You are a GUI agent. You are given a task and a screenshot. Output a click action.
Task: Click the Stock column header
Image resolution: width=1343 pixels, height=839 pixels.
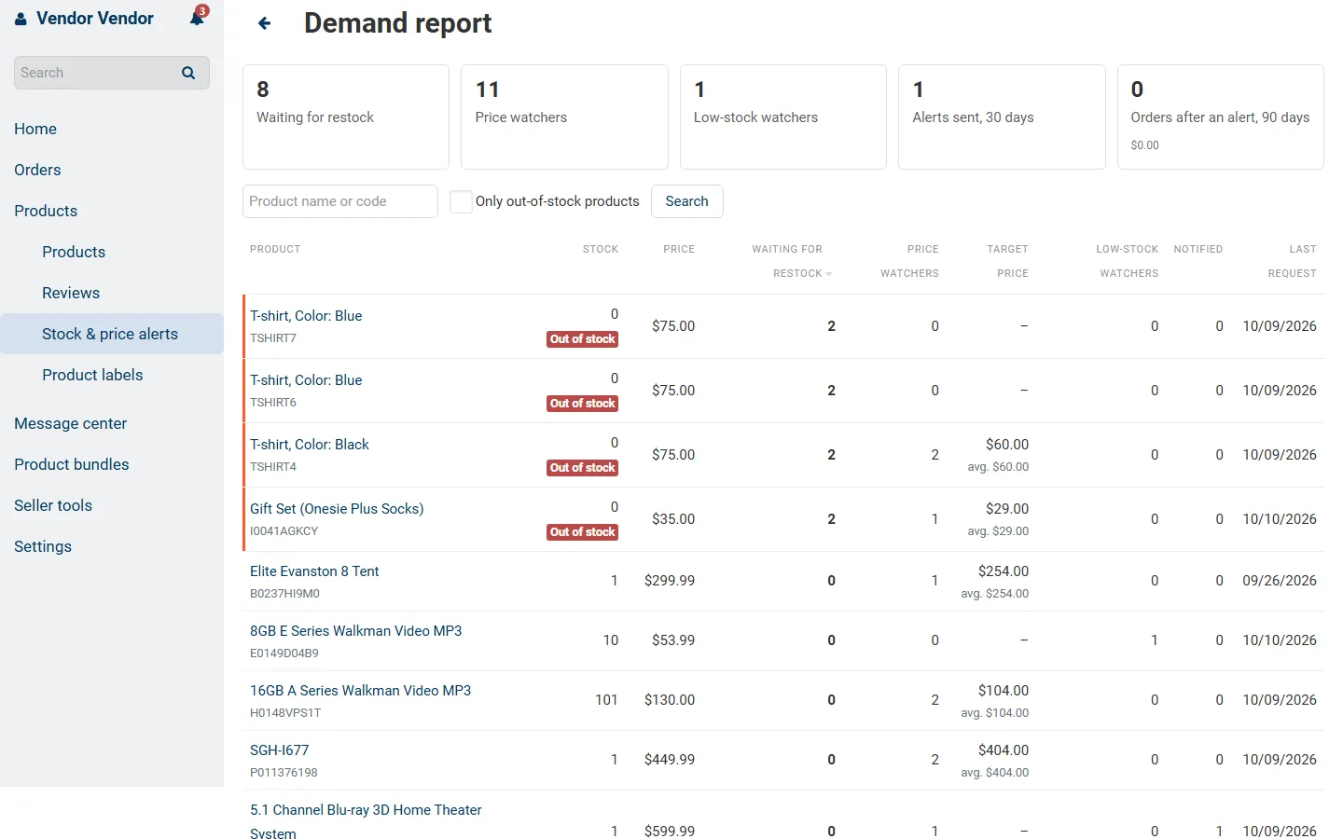point(601,249)
